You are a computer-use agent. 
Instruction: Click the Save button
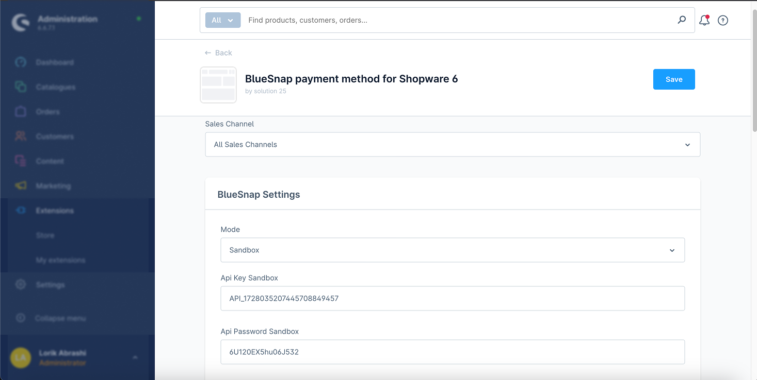pyautogui.click(x=673, y=79)
